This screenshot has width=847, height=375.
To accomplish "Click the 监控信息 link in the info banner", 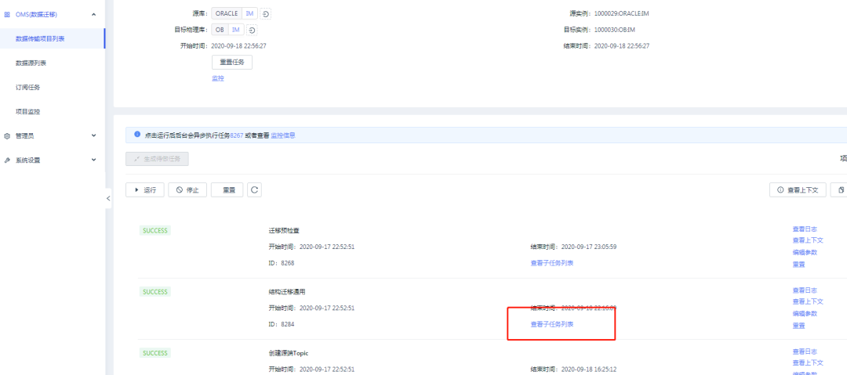I will point(282,135).
